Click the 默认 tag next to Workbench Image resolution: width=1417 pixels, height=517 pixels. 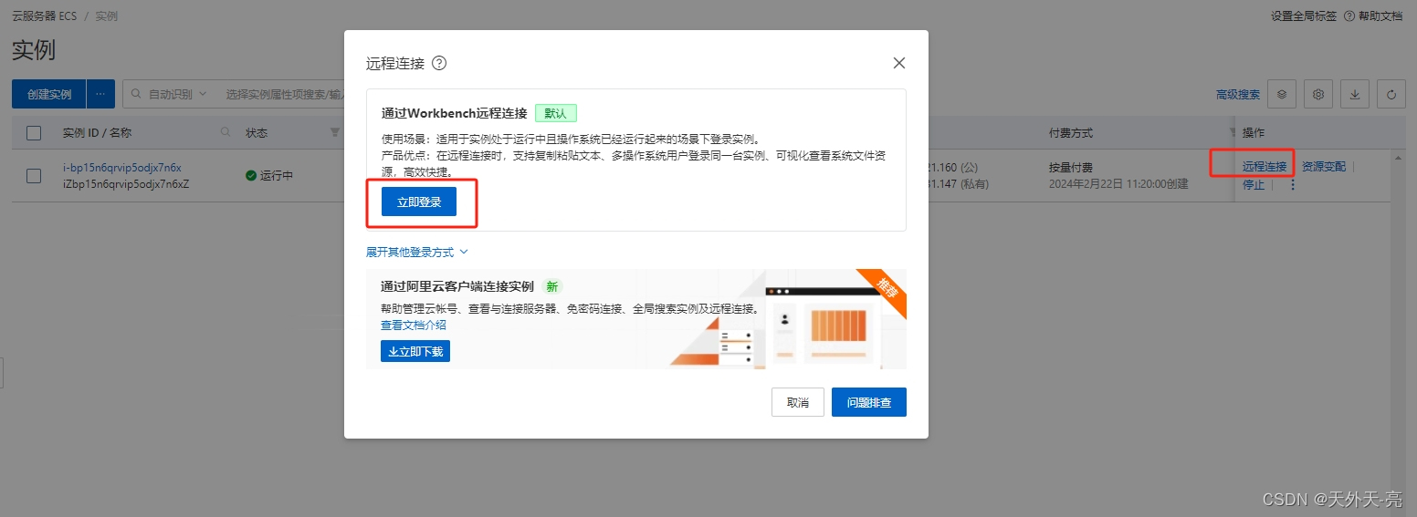[556, 113]
